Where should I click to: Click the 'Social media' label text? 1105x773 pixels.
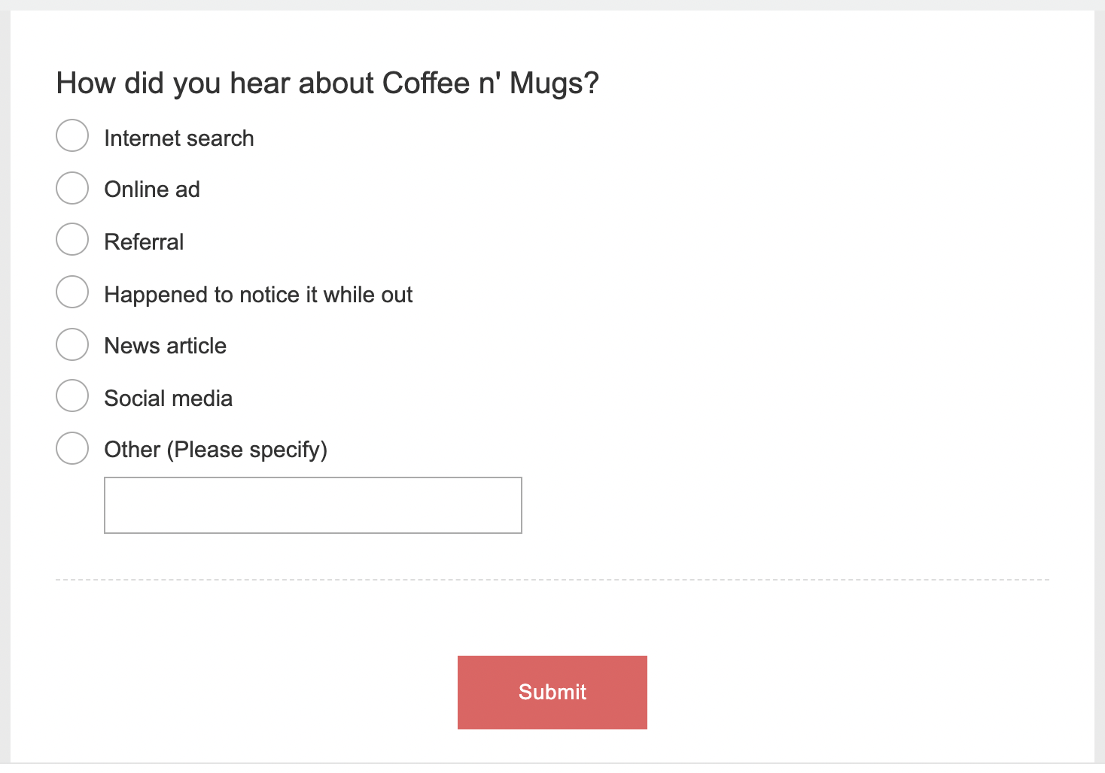pyautogui.click(x=168, y=399)
